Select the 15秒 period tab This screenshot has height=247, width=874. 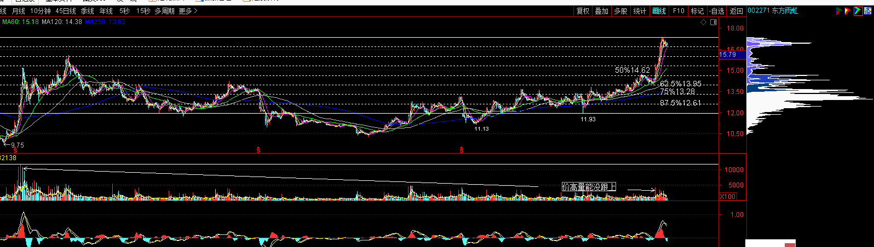(x=143, y=11)
